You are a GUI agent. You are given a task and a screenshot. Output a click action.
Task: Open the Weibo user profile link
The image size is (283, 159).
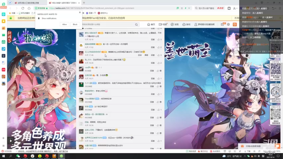204,24
